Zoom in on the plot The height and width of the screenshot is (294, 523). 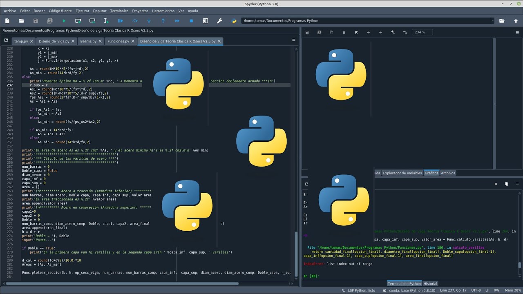pyautogui.click(x=393, y=32)
